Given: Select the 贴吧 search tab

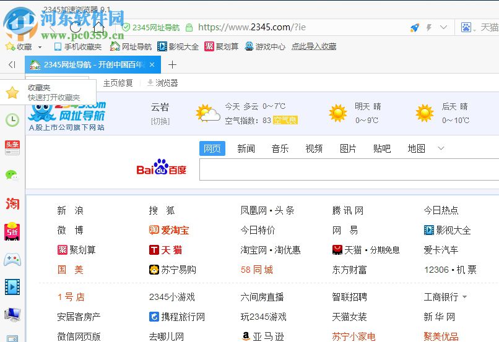Looking at the screenshot, I should click(x=382, y=148).
